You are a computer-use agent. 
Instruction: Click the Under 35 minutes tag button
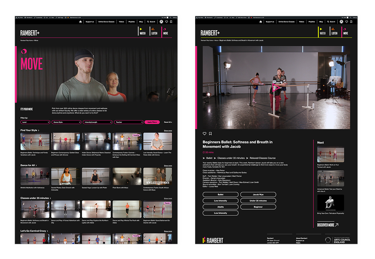258,201
